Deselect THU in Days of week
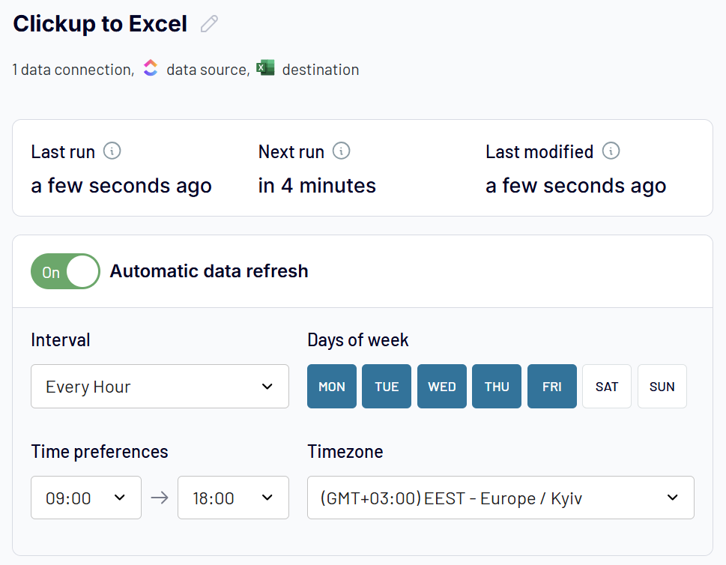Screen dimensions: 726x565 pos(497,386)
